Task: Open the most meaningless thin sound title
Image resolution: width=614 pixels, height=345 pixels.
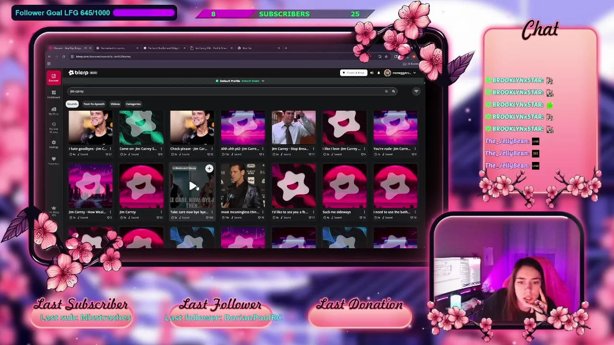Action: tap(240, 212)
